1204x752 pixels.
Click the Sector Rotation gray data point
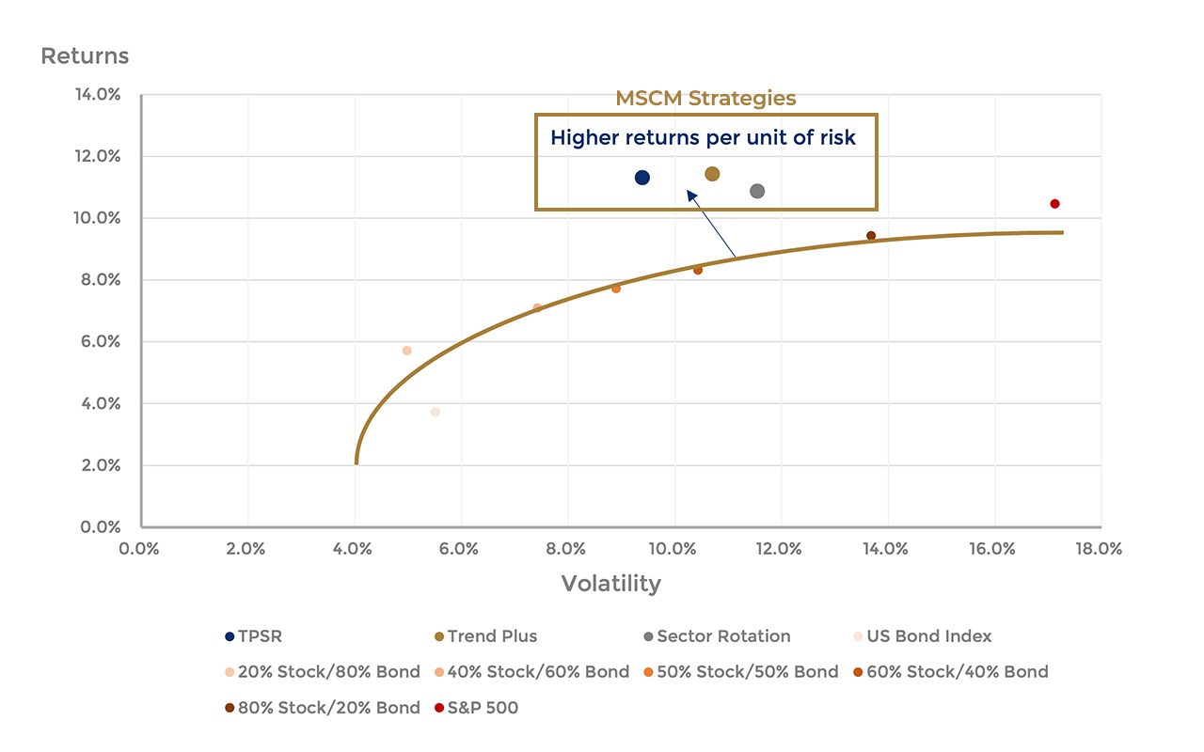[757, 191]
